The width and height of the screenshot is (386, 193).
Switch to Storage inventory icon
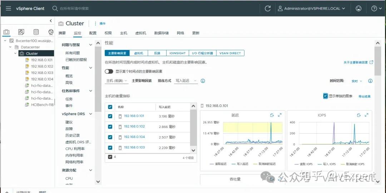(36, 32)
